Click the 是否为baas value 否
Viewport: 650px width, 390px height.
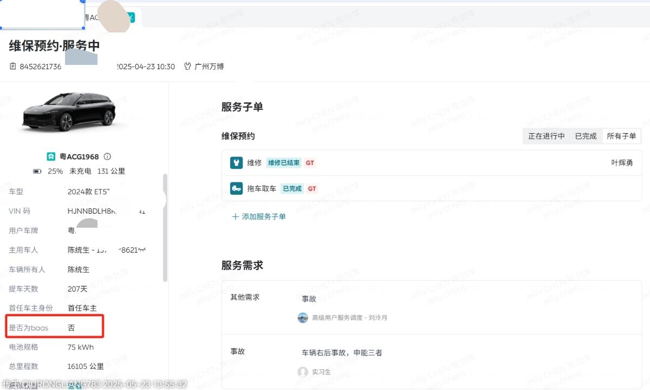(x=71, y=328)
